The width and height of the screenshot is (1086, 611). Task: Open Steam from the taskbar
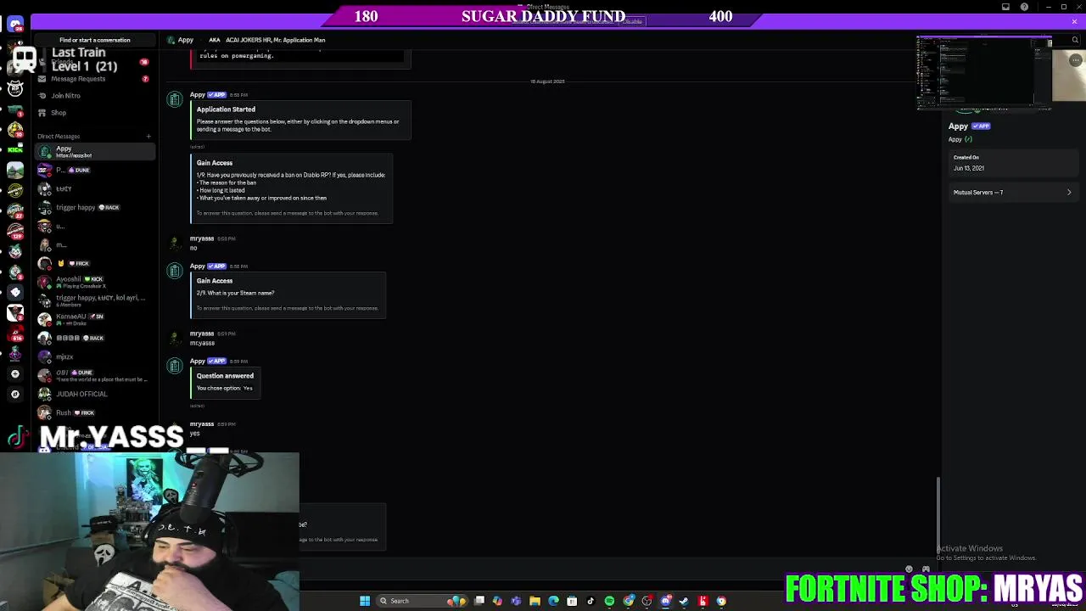684,601
